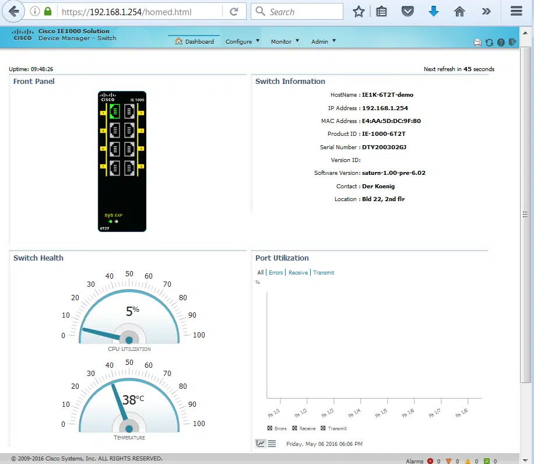
Task: Print the Device Manager page
Action: pos(477,43)
